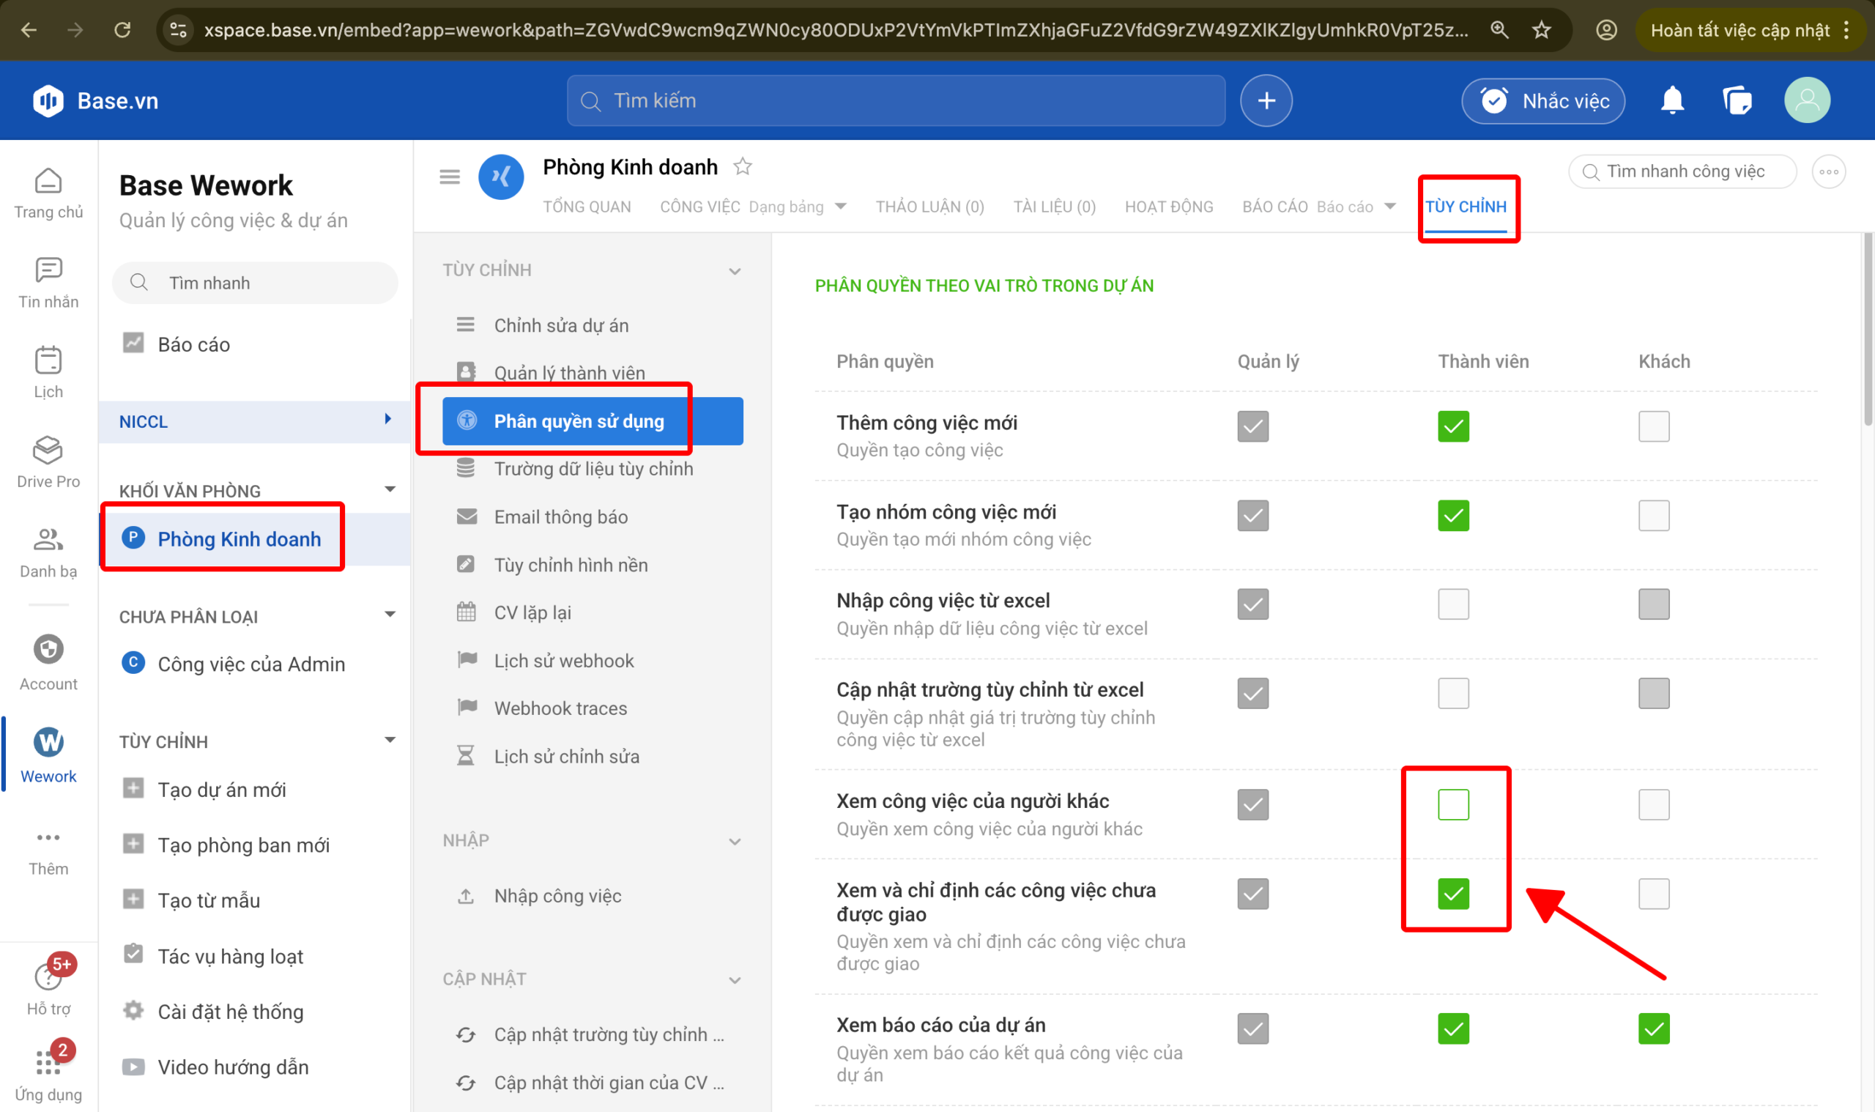Collapse the KHỐI VĂN PHÒNG section
This screenshot has height=1112, width=1875.
coord(390,490)
